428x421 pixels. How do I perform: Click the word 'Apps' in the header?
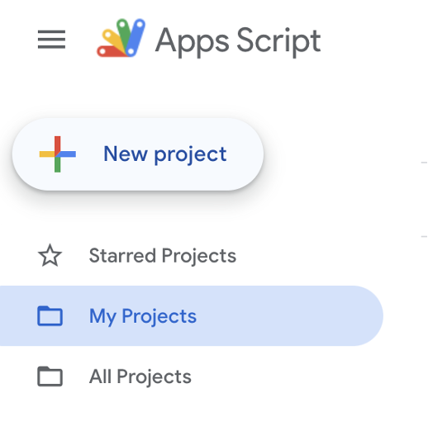coord(192,42)
